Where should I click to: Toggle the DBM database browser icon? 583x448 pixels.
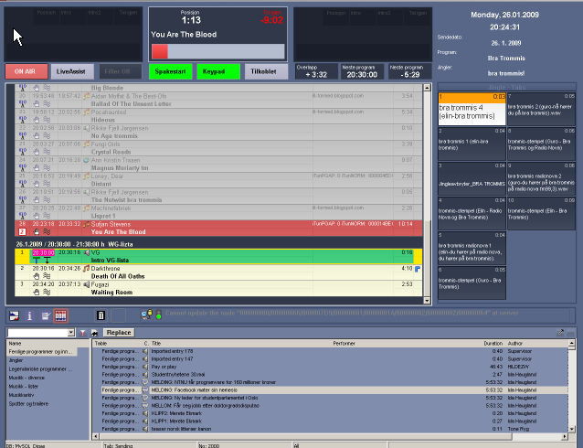tap(61, 316)
